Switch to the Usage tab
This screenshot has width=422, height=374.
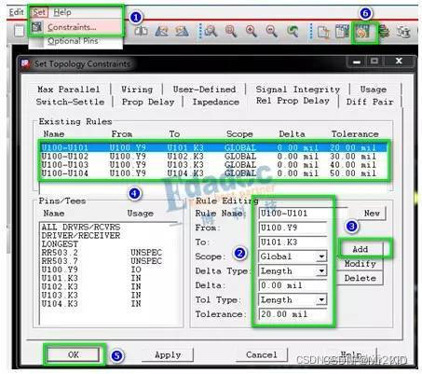(374, 90)
